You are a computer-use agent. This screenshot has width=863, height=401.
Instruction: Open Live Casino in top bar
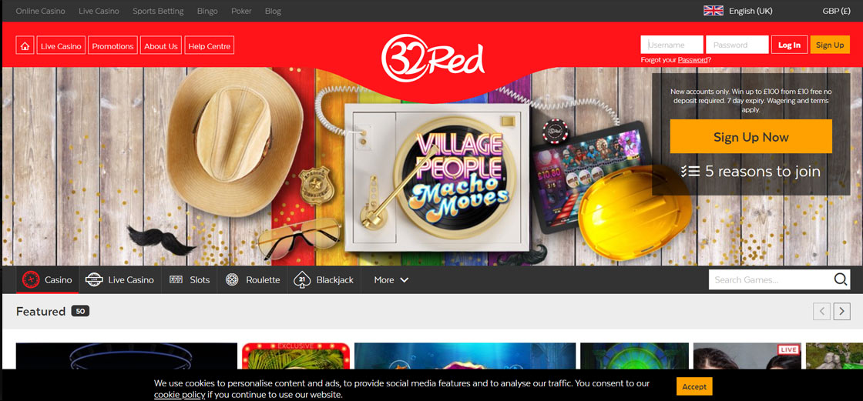coord(99,11)
